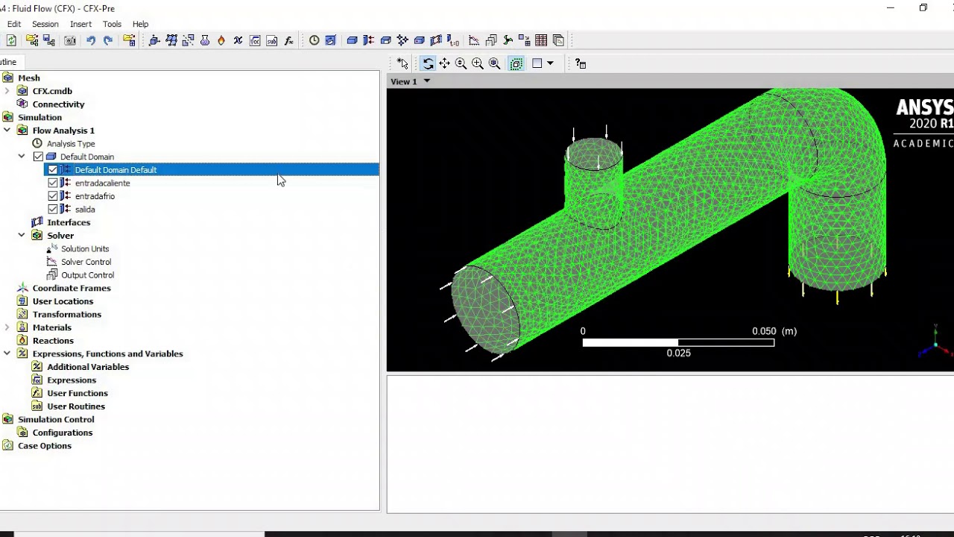Open the viewport layout dropdown arrow
Viewport: 954px width, 537px height.
pos(550,63)
